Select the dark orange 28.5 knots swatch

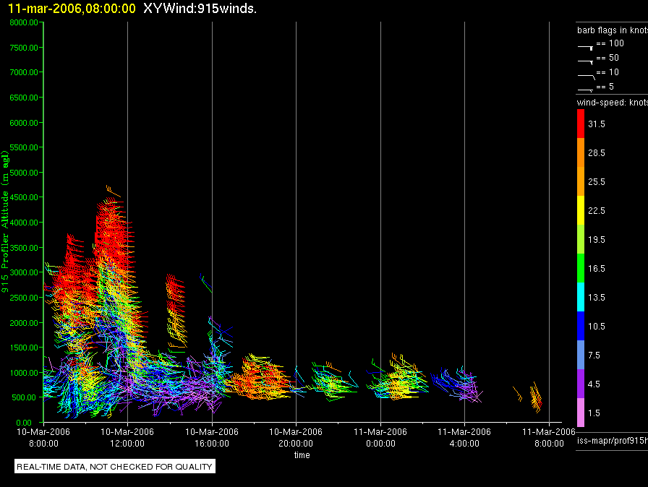pos(581,152)
